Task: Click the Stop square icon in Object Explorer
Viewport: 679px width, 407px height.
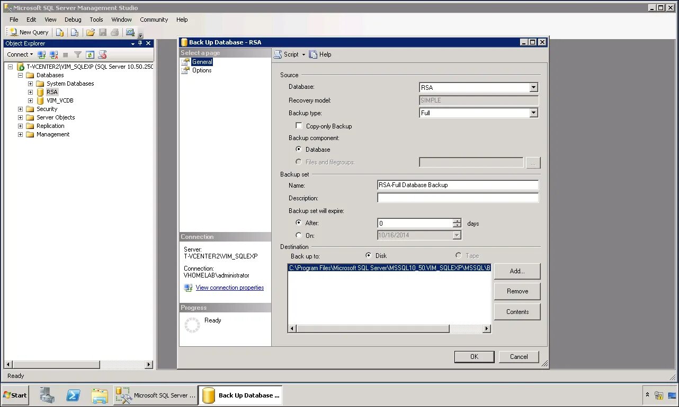Action: 66,54
